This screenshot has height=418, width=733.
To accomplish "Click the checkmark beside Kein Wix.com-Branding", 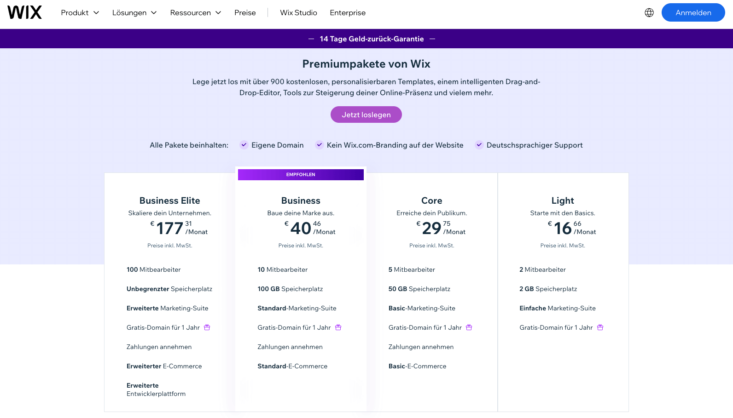I will 320,145.
